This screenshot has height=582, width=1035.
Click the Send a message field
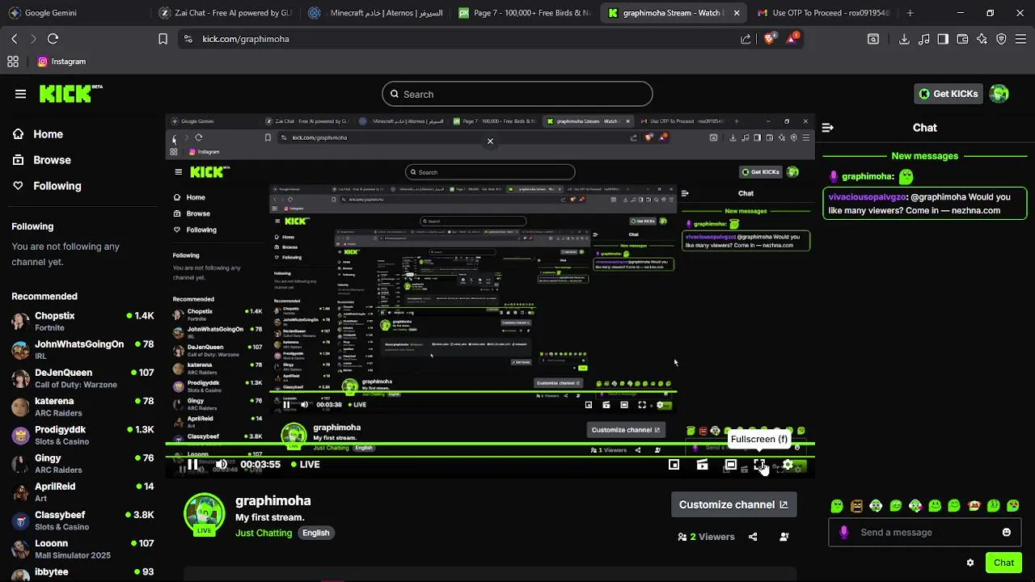pos(924,533)
